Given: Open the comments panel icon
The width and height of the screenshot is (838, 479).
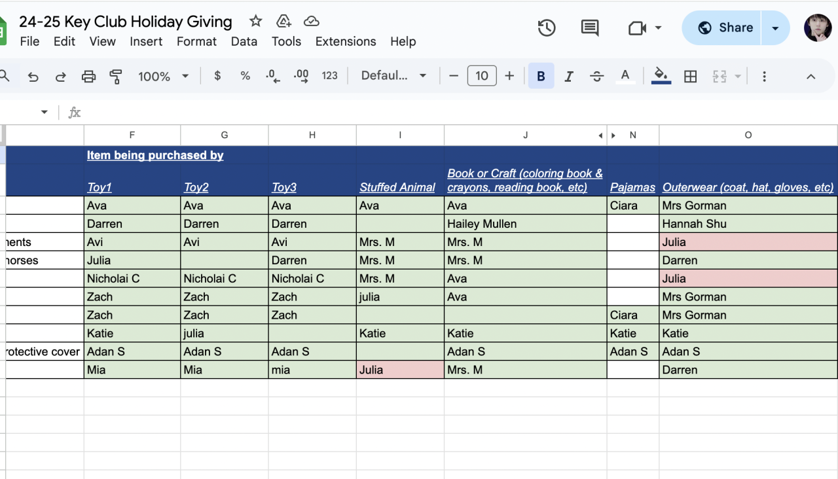Looking at the screenshot, I should (589, 27).
